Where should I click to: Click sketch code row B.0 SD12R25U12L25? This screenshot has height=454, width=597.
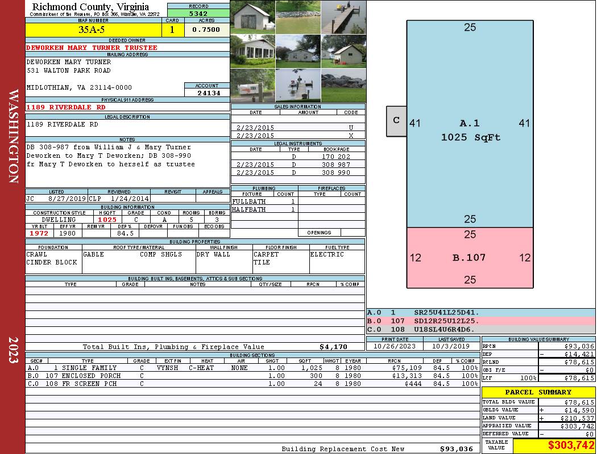tap(481, 321)
